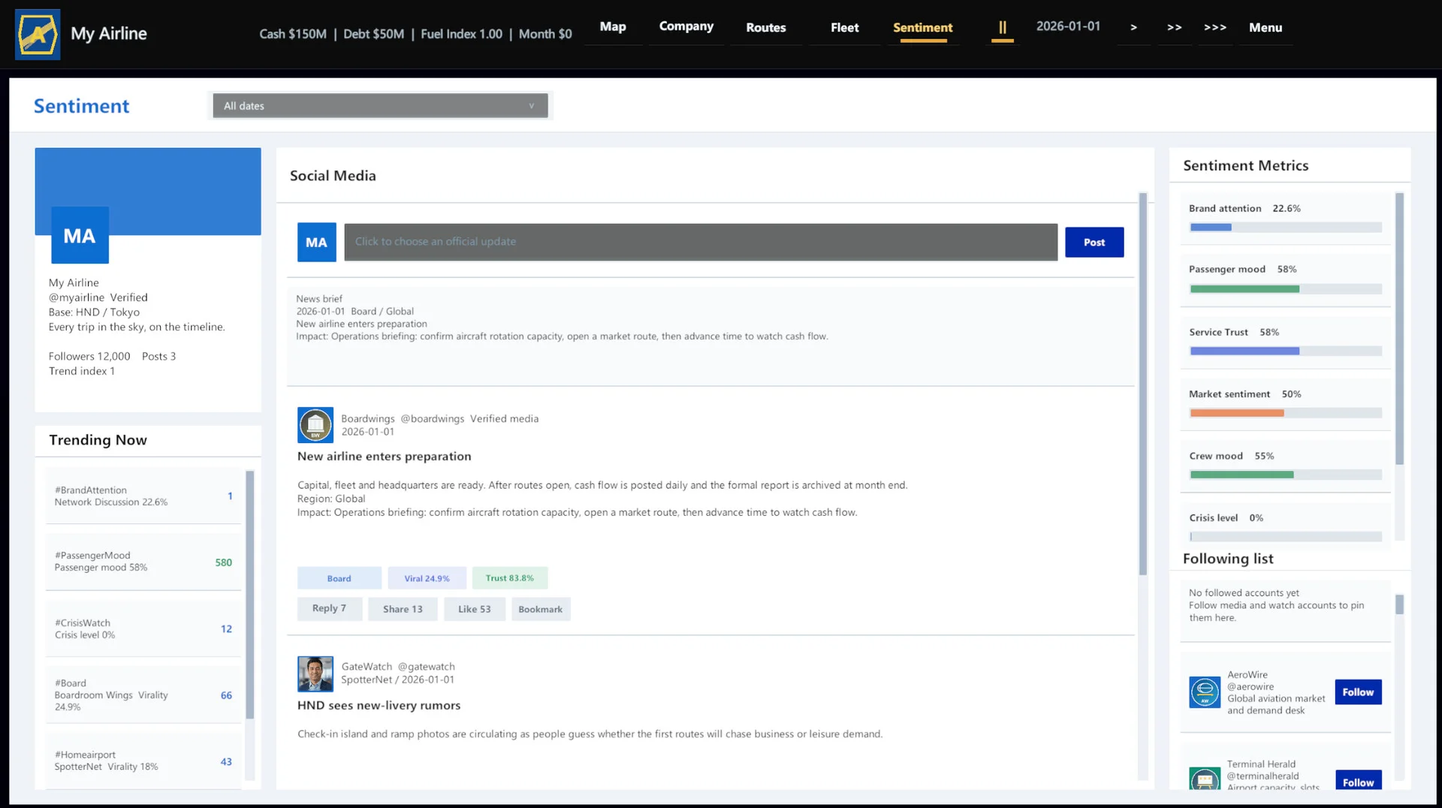
Task: Open the Company tab
Action: [686, 27]
